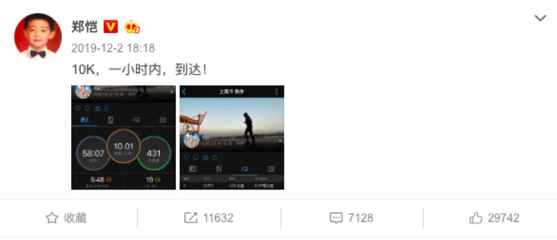Click the 431 calories circle in image
This screenshot has height=240, width=557.
pos(154,153)
